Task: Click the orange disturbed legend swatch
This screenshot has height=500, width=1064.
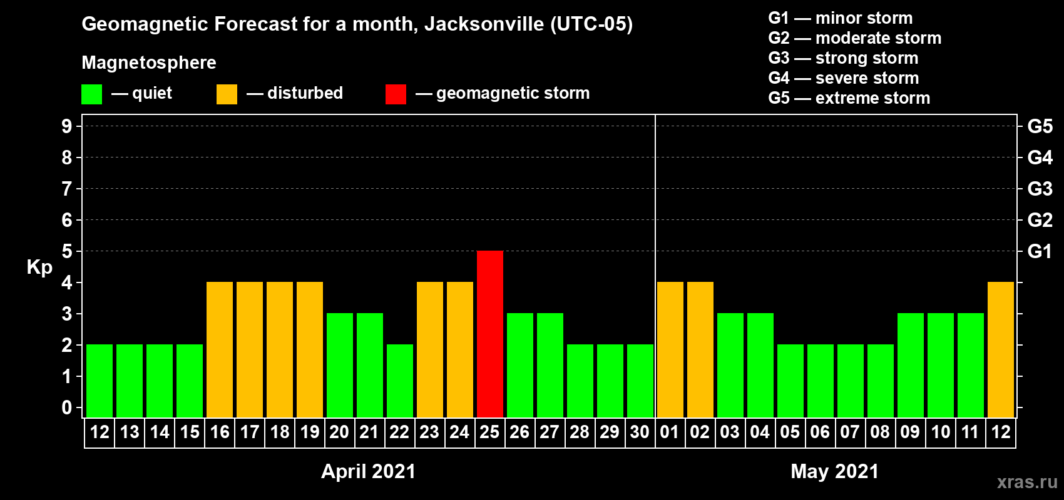Action: click(227, 94)
